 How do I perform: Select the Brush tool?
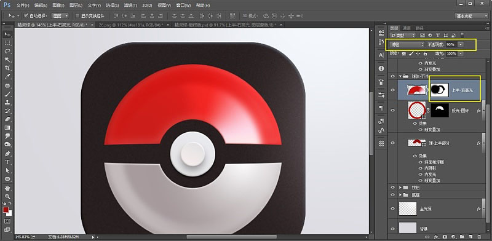click(x=7, y=94)
